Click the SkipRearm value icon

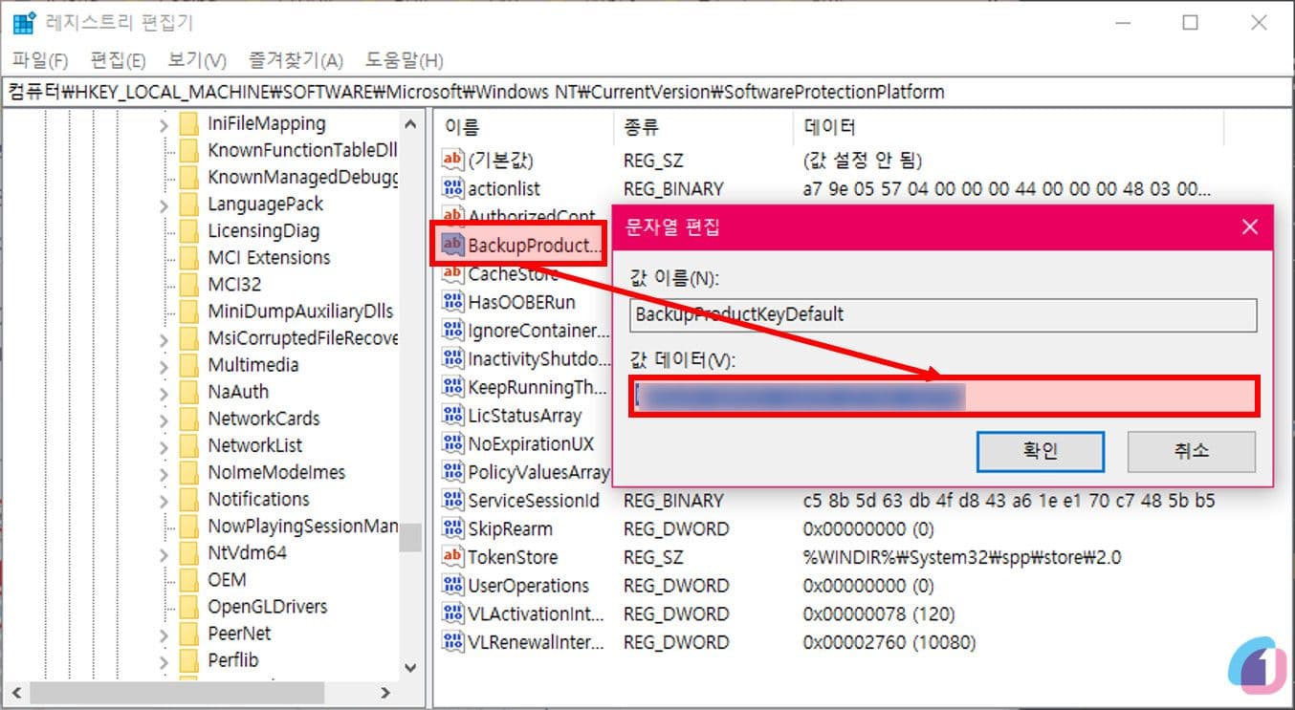[x=452, y=528]
